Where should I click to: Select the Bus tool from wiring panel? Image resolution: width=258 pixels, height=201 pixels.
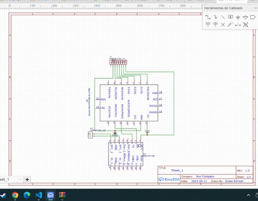pos(216,17)
